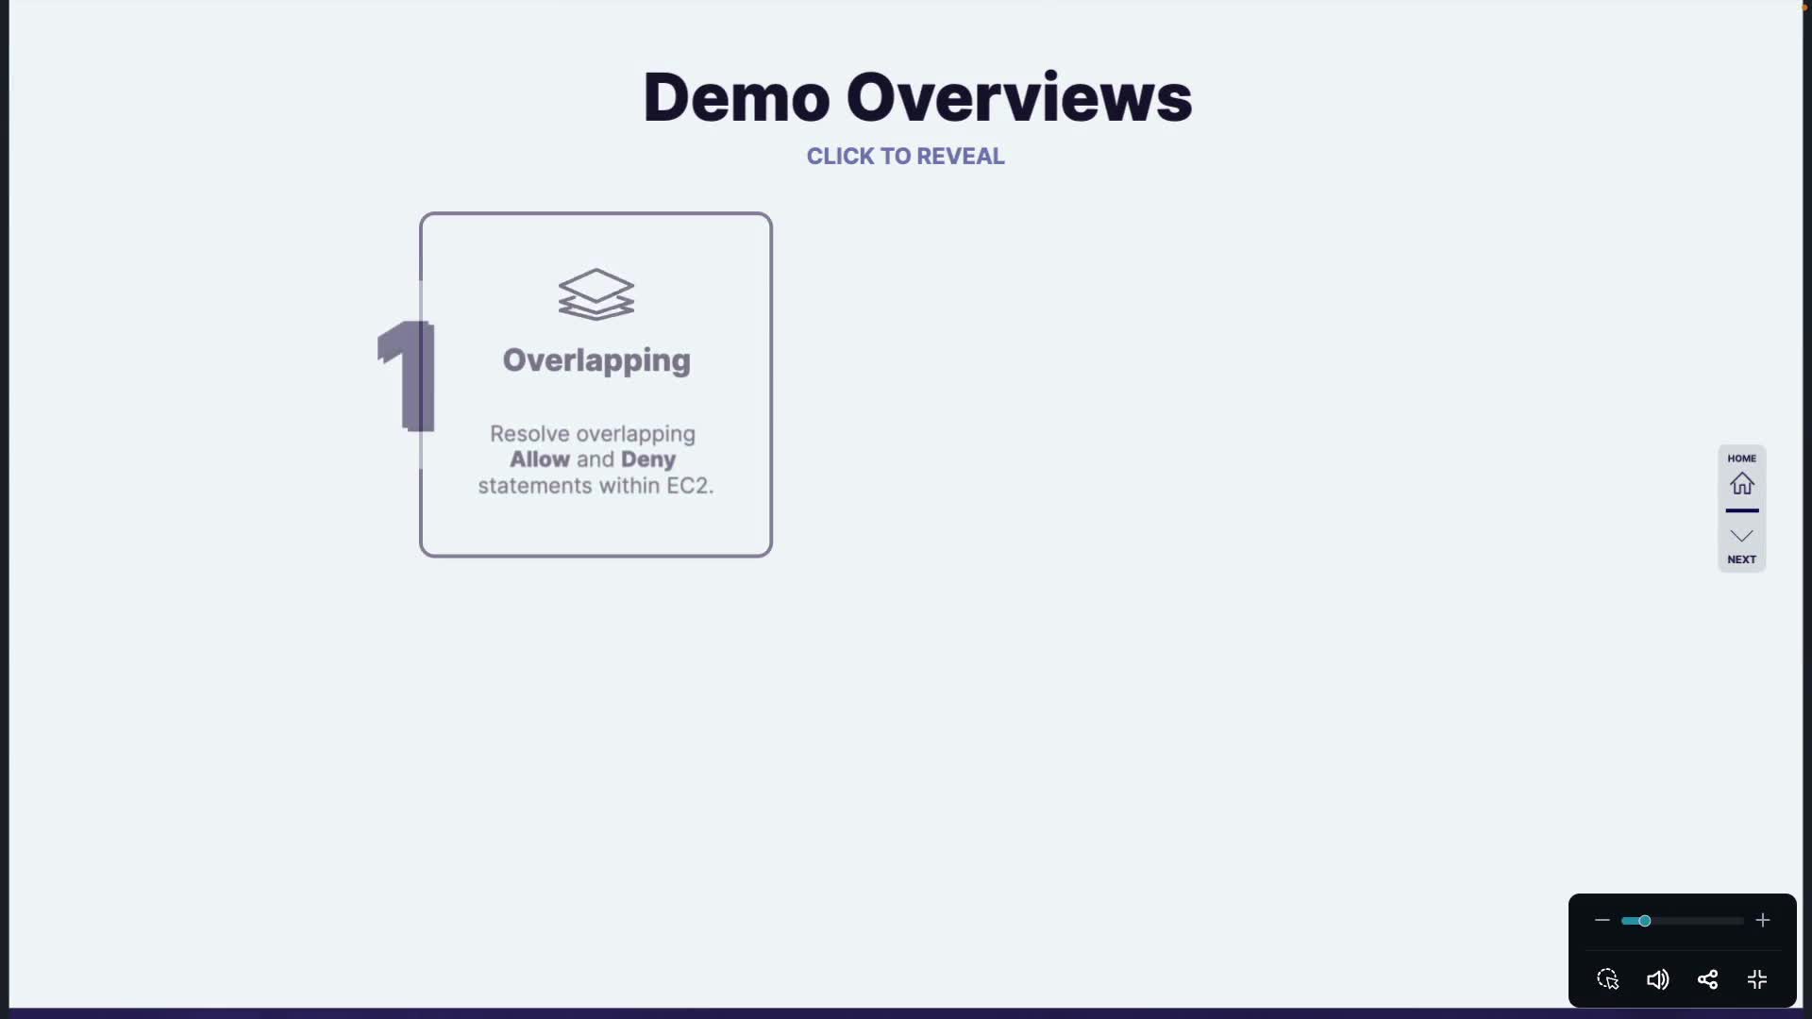Image resolution: width=1812 pixels, height=1019 pixels.
Task: Click the Allow and Deny description text
Action: click(595, 459)
